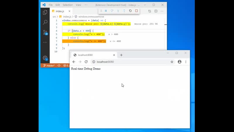Split the editor to the right
Viewport: 234px width, 132px height.
point(156,11)
